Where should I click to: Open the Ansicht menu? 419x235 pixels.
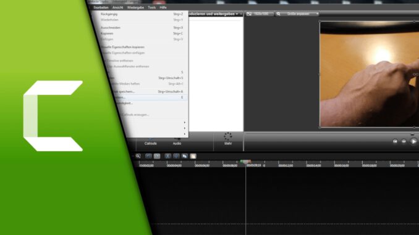click(117, 7)
